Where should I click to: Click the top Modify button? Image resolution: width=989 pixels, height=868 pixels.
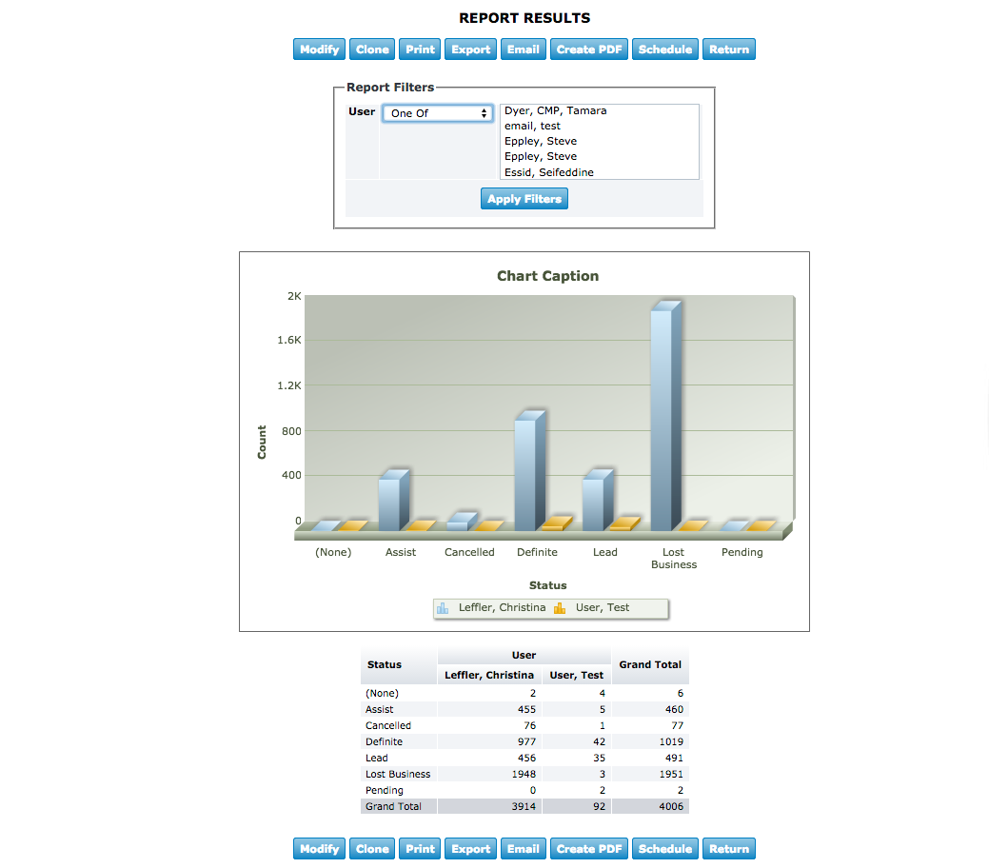(319, 49)
